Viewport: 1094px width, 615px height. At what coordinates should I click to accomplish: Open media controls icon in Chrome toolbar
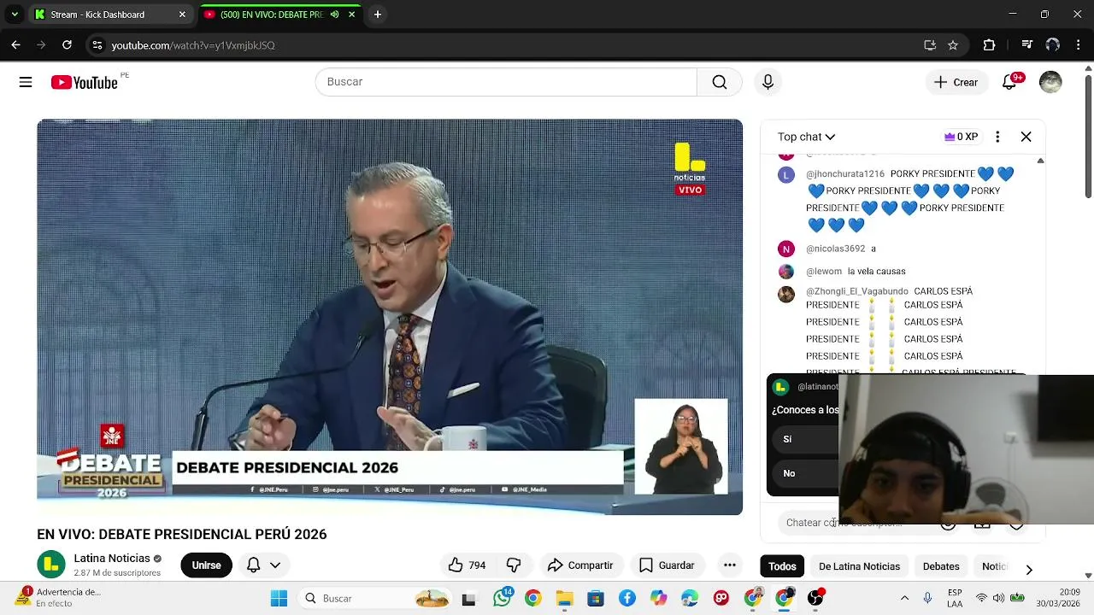(1026, 45)
